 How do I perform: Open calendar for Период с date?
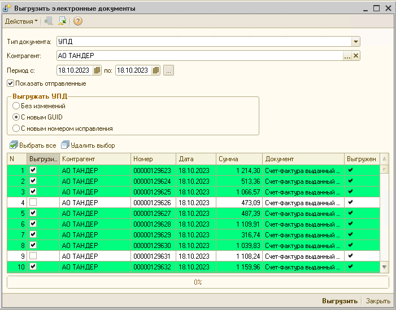(97, 70)
